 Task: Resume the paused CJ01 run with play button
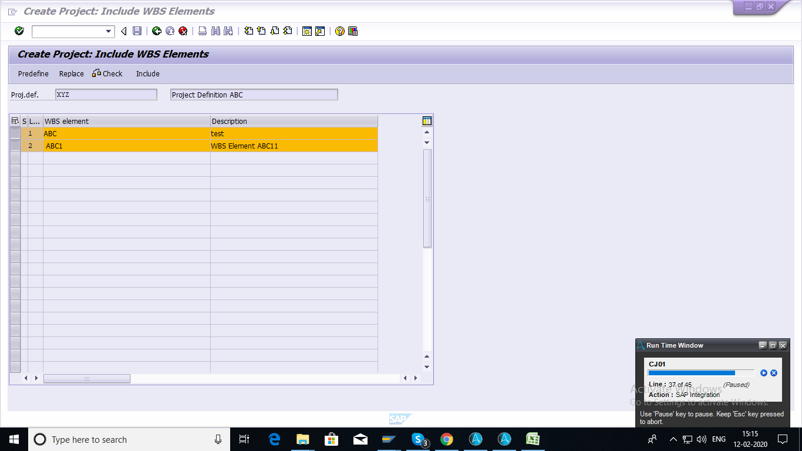point(764,373)
